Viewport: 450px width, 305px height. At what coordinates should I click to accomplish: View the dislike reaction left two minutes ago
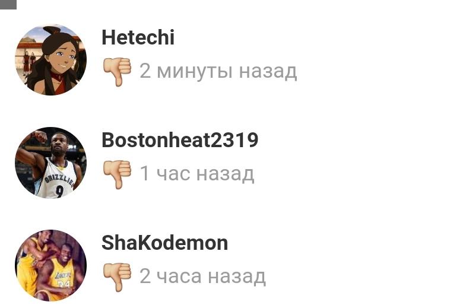pos(117,72)
